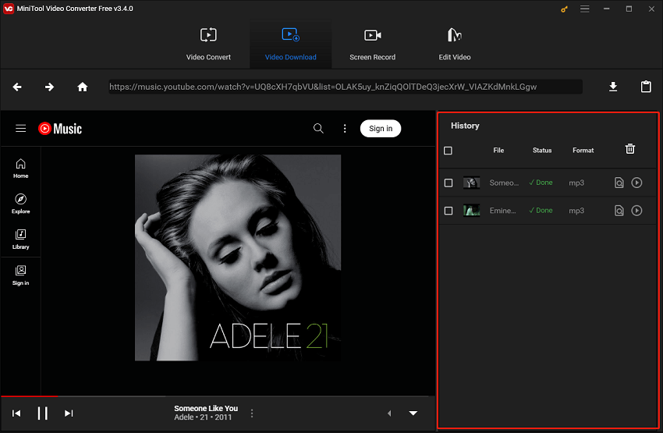
Task: Click the mp3 format of Emine...
Action: [576, 211]
